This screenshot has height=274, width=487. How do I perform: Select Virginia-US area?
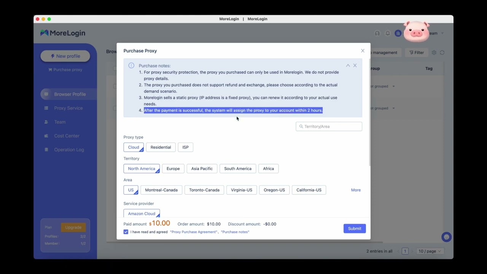tap(242, 190)
